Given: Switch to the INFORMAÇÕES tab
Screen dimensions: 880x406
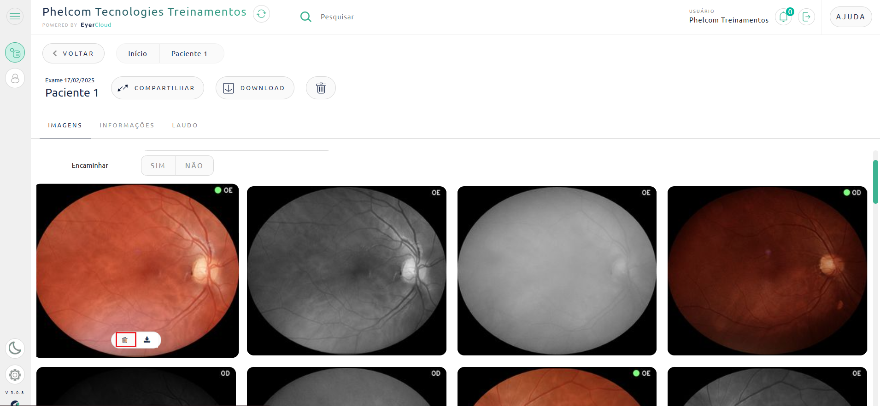Looking at the screenshot, I should (x=127, y=126).
